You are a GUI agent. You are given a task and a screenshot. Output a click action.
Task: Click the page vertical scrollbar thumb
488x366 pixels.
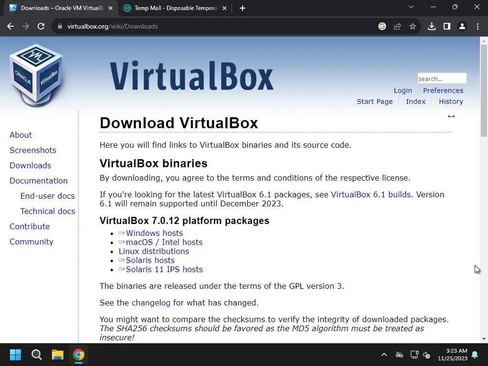pyautogui.click(x=484, y=91)
